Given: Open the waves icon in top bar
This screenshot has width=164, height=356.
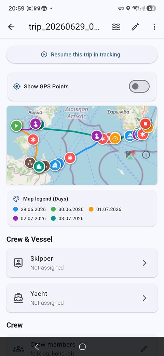Looking at the screenshot, I should tap(116, 27).
